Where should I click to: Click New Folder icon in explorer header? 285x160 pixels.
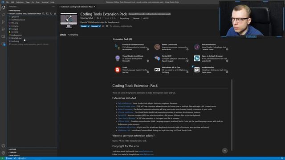tap(47, 14)
